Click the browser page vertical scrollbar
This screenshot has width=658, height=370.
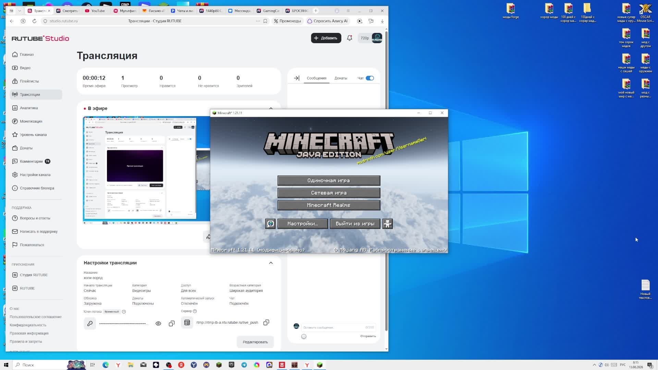(386, 181)
